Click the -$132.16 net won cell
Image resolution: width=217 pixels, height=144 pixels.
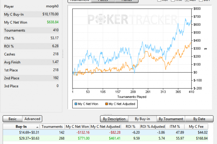click(x=83, y=133)
